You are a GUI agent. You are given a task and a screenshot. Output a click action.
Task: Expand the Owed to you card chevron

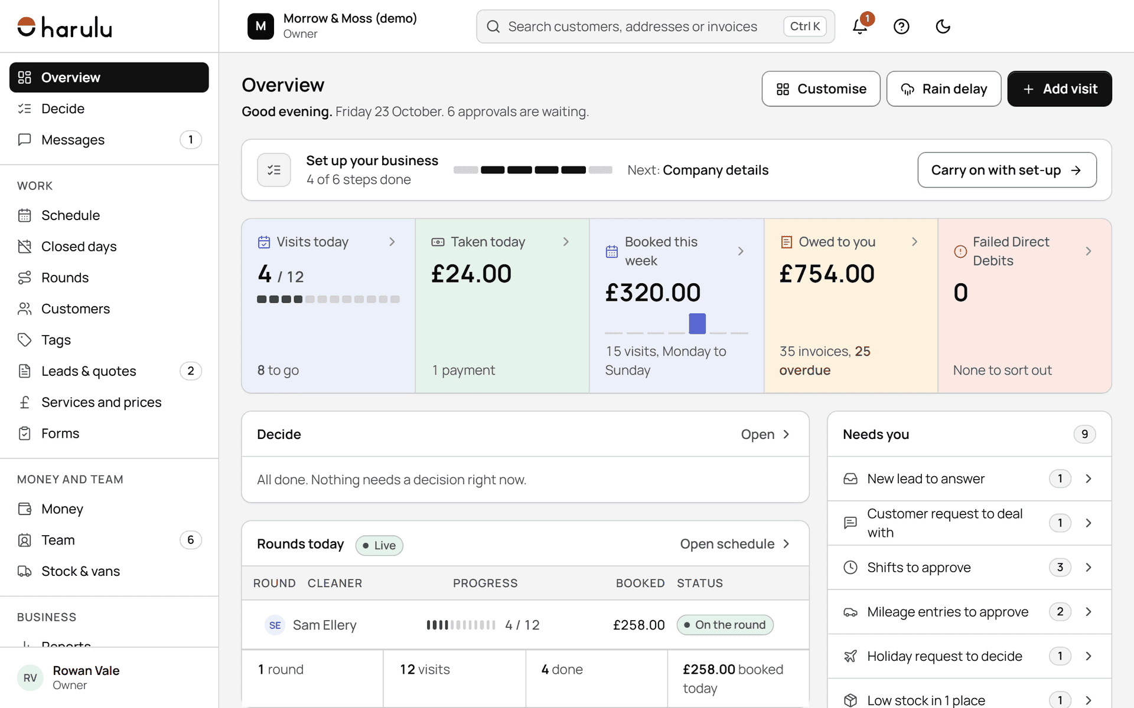pos(914,242)
